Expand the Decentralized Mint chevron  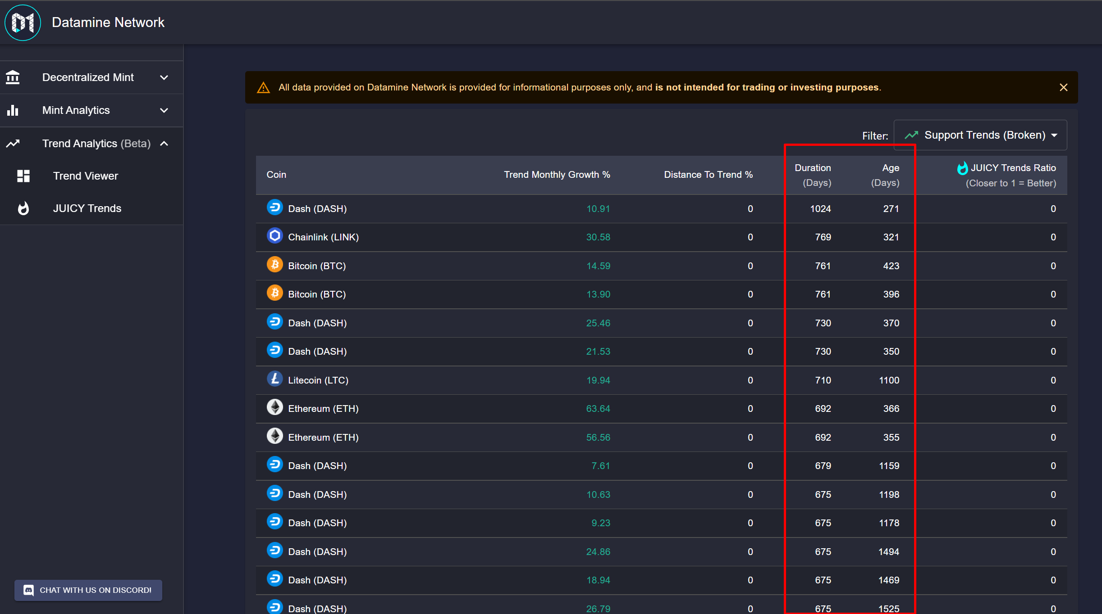click(x=164, y=77)
